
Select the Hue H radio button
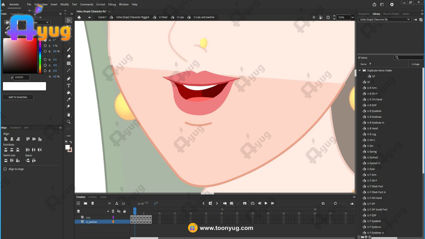click(45, 40)
